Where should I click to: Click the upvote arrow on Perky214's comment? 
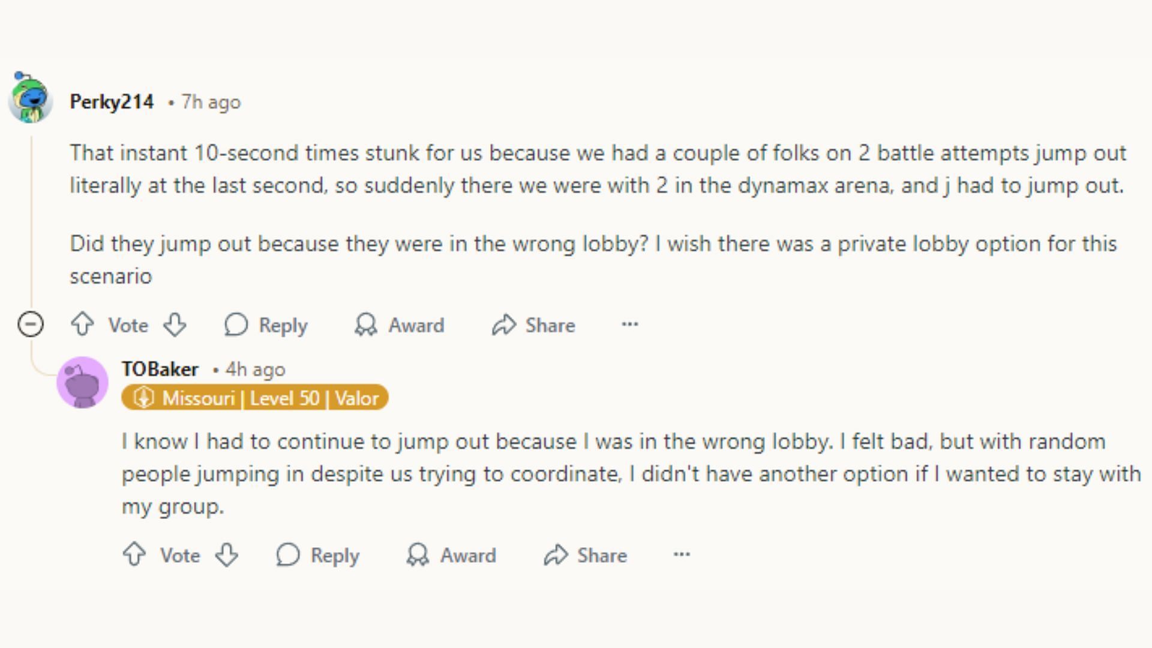pyautogui.click(x=82, y=325)
